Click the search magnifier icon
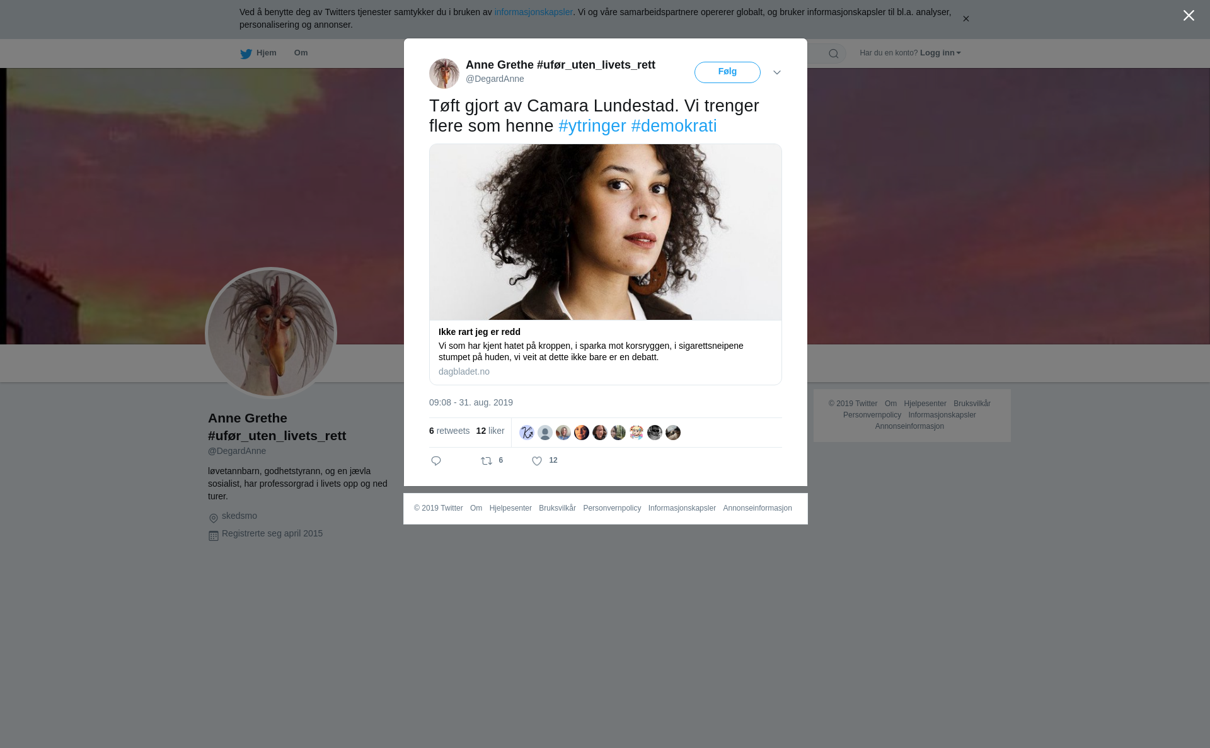 834,54
